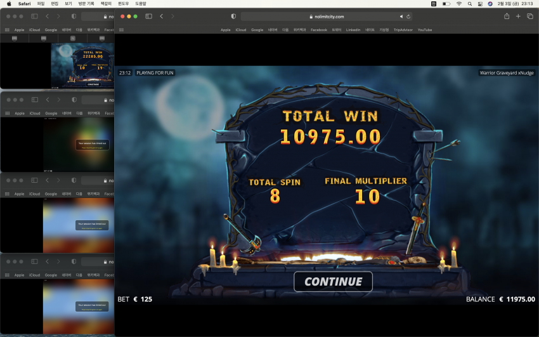
Task: Open a new tab with the plus icon
Action: 518,16
